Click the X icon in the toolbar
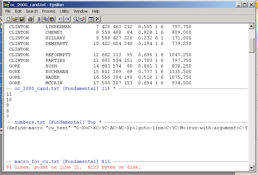Screen dimensions: 258x175 (x=97, y=19)
